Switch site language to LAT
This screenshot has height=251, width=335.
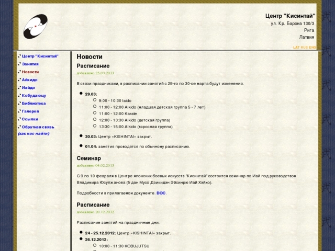[x=296, y=48]
